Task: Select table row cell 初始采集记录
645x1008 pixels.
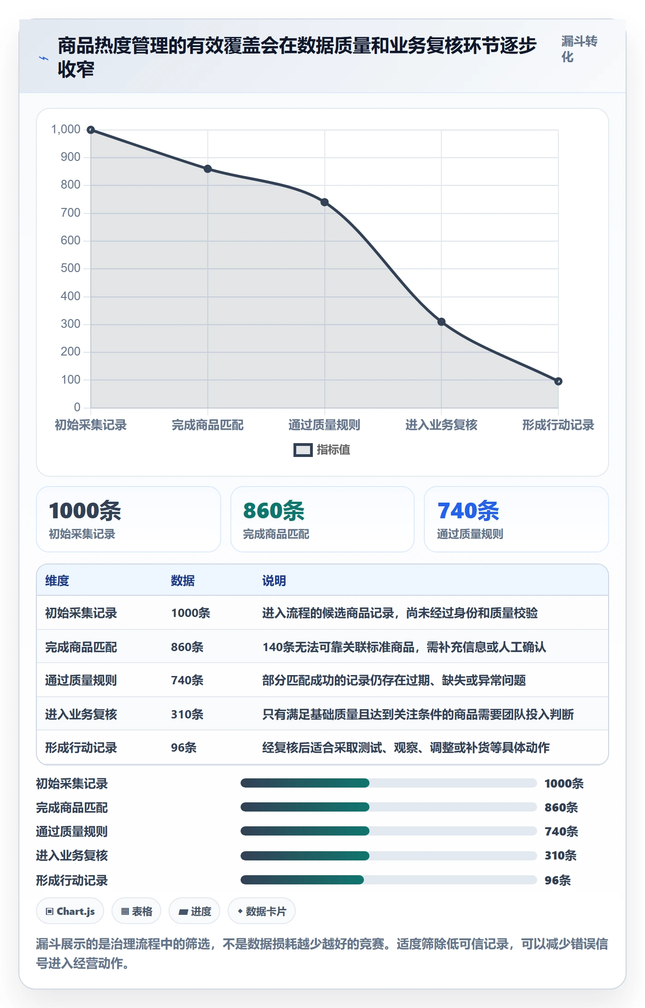Action: 81,613
